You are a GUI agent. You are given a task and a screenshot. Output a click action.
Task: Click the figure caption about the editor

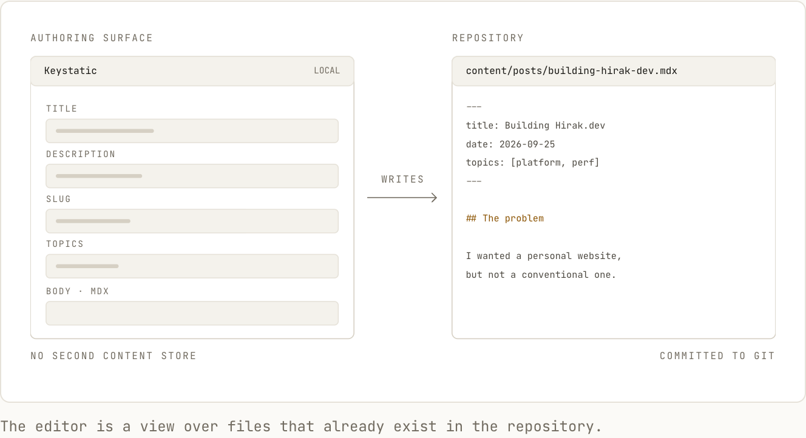point(302,426)
